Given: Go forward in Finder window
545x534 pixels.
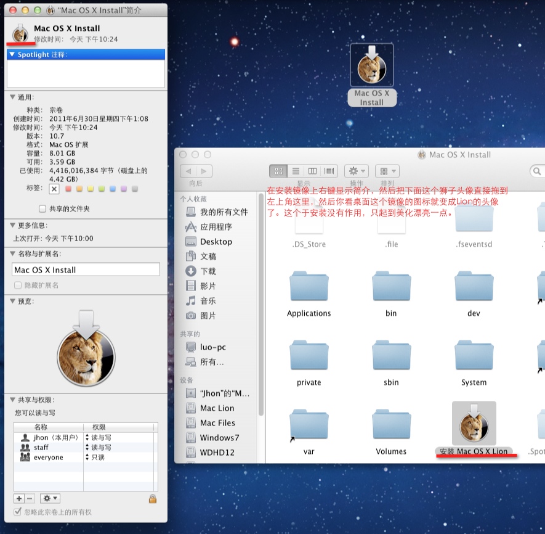Looking at the screenshot, I should 204,171.
